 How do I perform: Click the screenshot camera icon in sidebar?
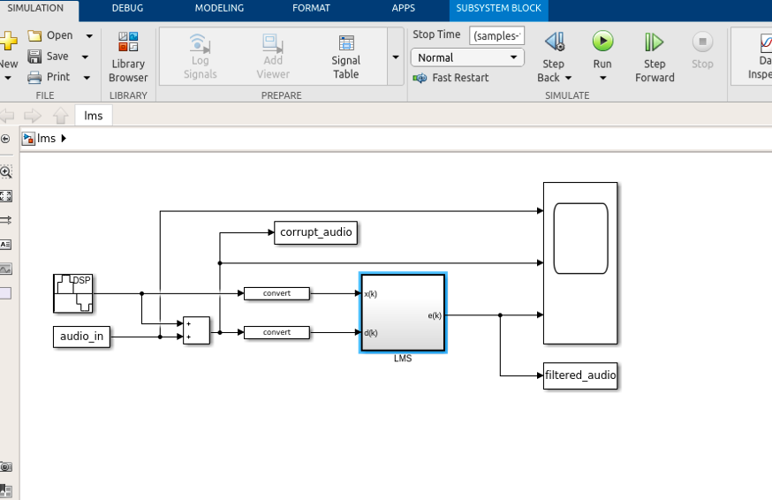[x=6, y=466]
